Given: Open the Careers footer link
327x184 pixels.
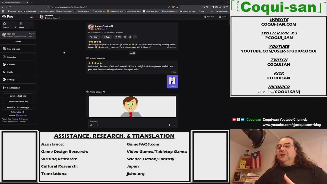Looking at the screenshot, I should [15, 119].
